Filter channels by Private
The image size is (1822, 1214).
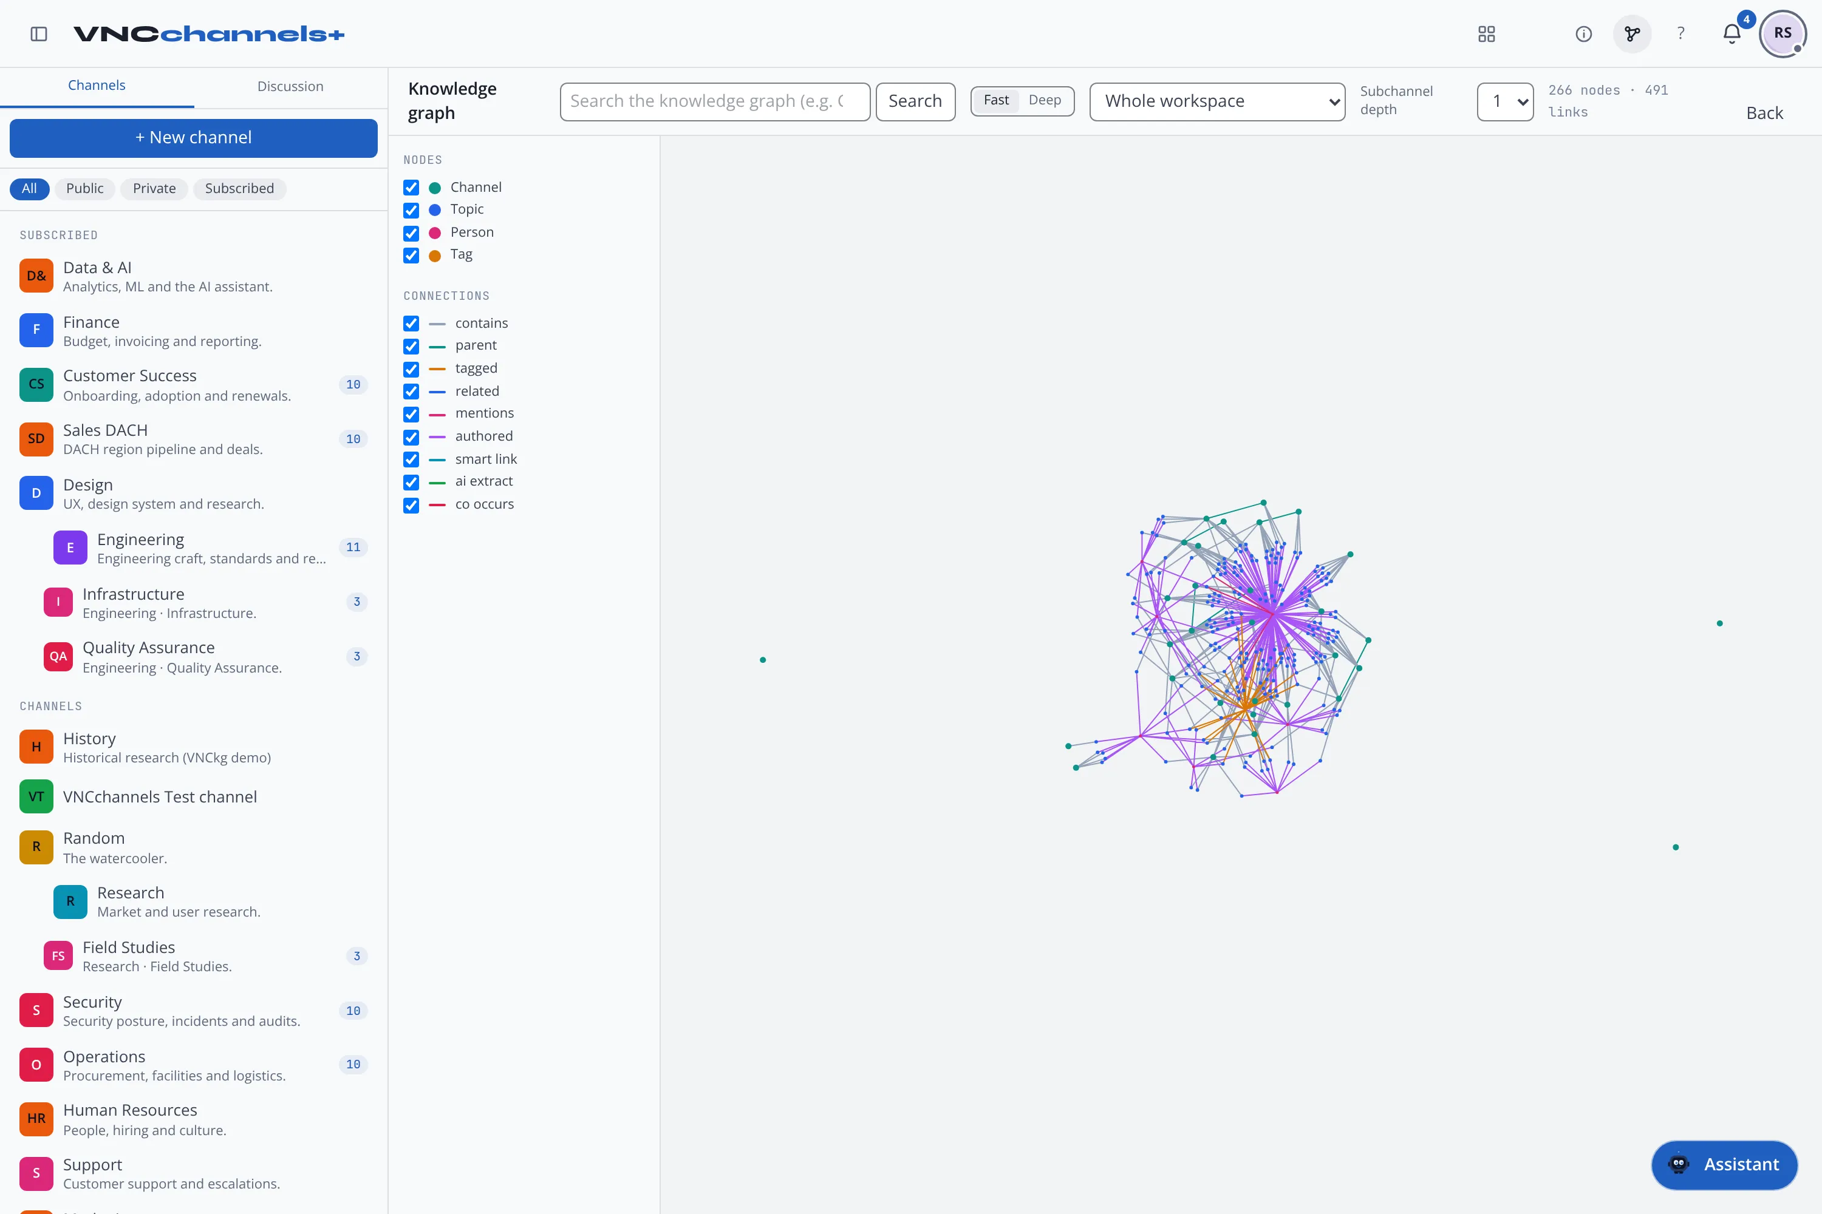click(154, 189)
